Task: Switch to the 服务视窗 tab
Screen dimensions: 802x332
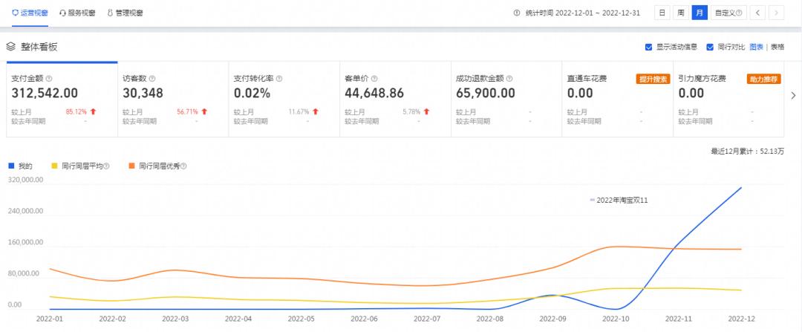Action: (x=77, y=13)
